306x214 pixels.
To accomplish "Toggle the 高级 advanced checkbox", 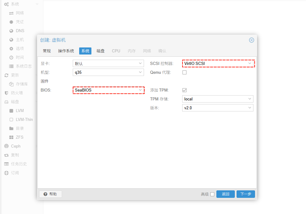I will coord(212,194).
